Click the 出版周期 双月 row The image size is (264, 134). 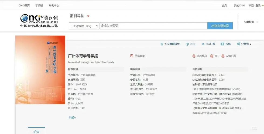77,80
